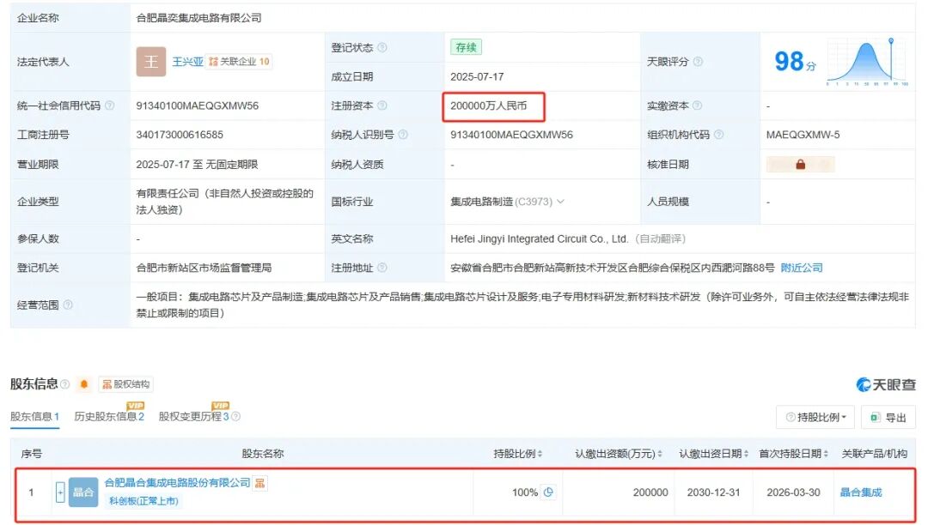Open the 持股比例 dropdown filter
The height and width of the screenshot is (525, 928).
[x=815, y=417]
